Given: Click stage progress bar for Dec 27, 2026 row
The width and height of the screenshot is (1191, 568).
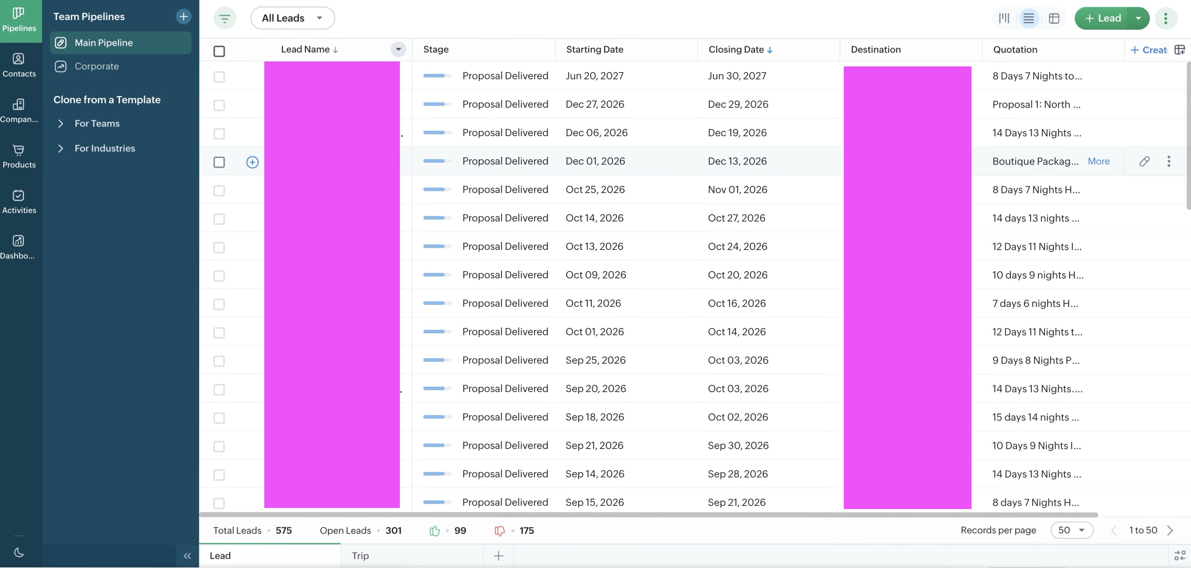Looking at the screenshot, I should point(437,105).
